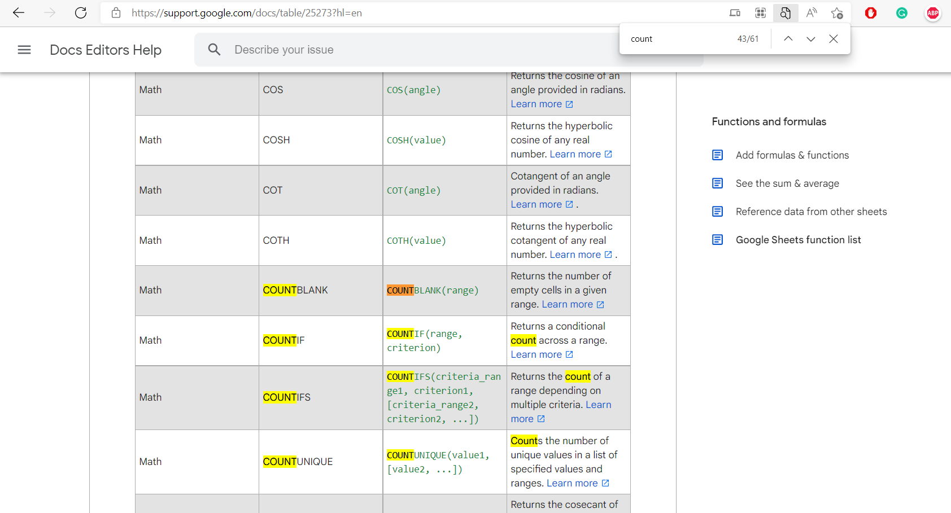Open the See the sum & average article
The image size is (951, 513).
point(787,183)
